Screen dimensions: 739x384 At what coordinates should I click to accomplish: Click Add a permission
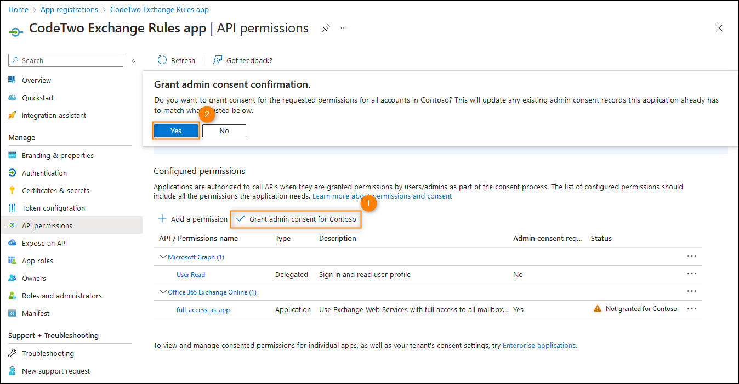[192, 219]
